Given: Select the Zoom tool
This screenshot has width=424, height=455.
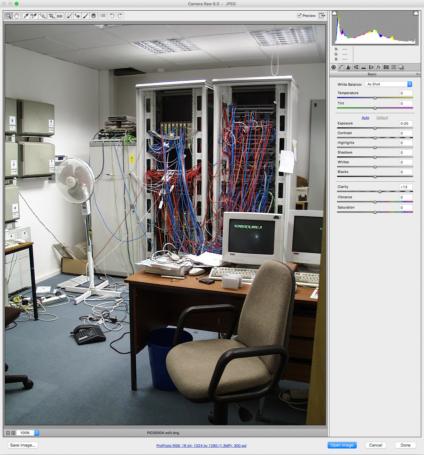Looking at the screenshot, I should point(8,16).
